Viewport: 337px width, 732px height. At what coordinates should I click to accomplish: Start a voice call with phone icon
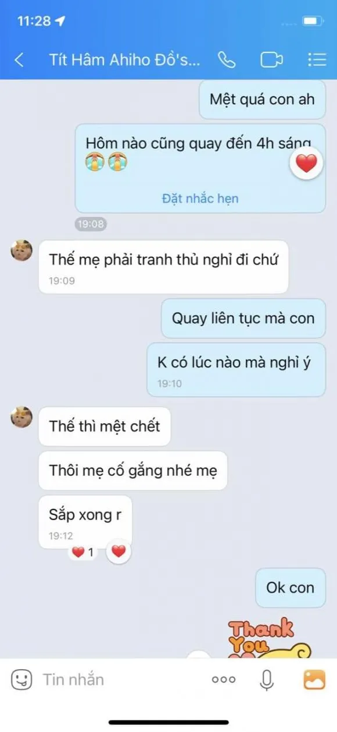226,59
